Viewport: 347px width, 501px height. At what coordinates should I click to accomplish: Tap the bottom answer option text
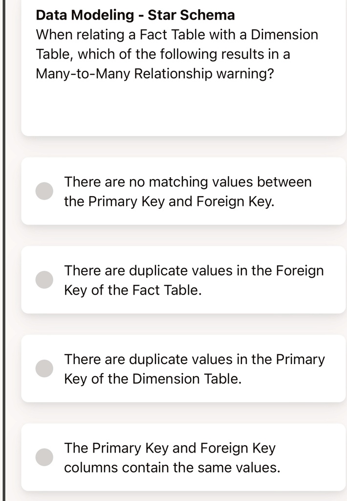point(173,457)
